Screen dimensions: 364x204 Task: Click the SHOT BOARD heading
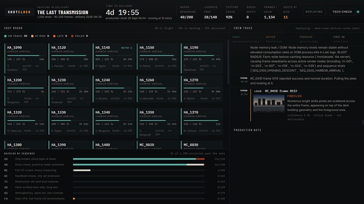point(14,28)
